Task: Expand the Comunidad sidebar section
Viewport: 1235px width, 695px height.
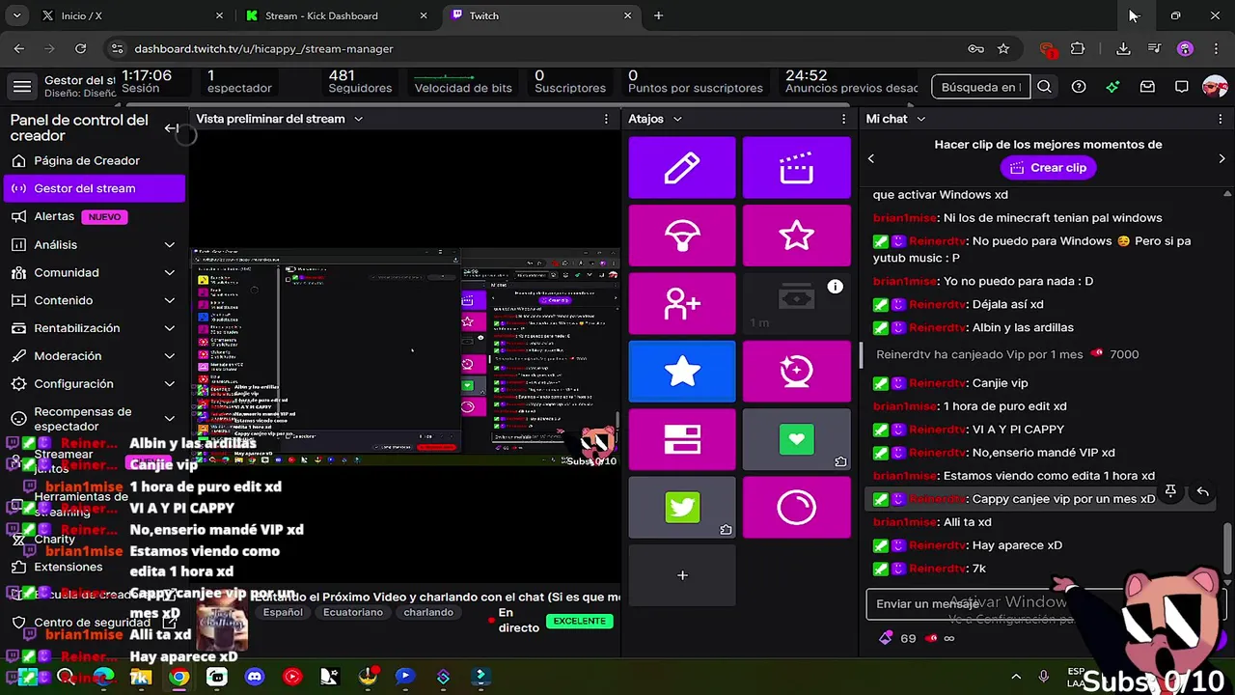Action: [169, 273]
